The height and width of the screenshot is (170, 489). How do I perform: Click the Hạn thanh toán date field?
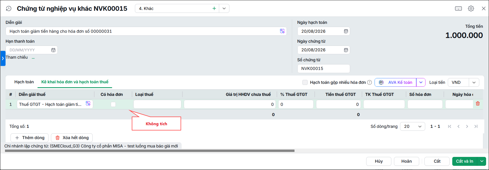(x=31, y=50)
